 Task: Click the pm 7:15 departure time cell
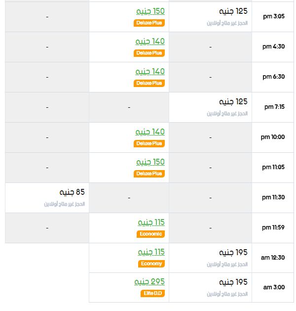pos(273,107)
